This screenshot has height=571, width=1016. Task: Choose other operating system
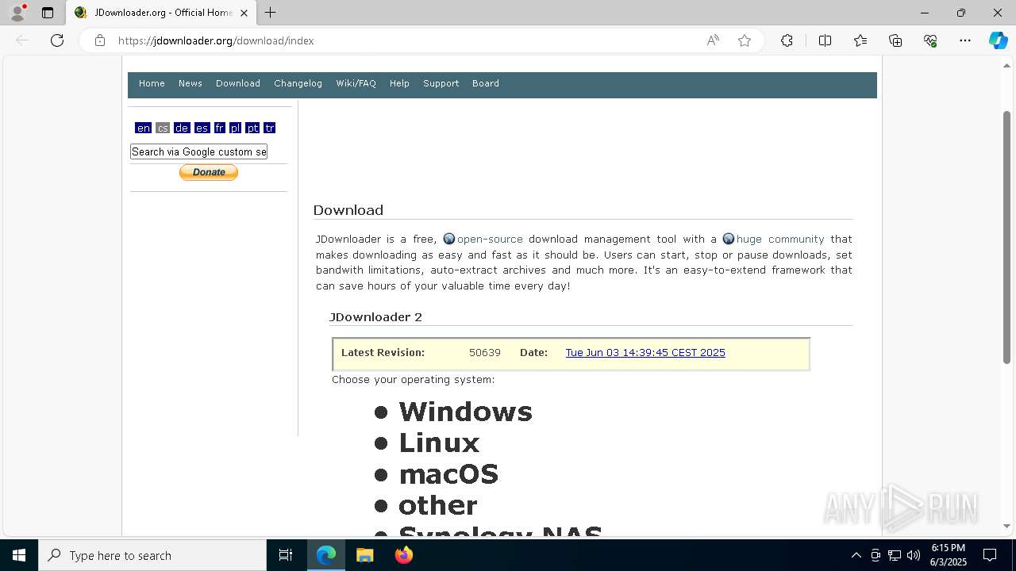(438, 505)
